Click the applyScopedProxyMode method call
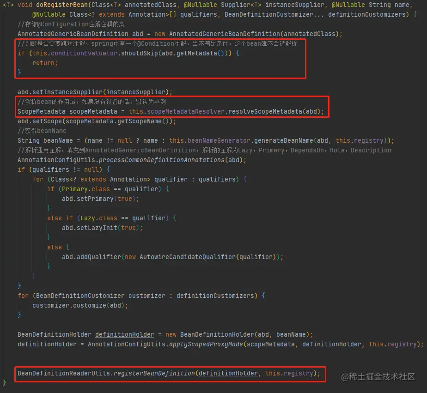This screenshot has height=393, width=427. coord(206,345)
